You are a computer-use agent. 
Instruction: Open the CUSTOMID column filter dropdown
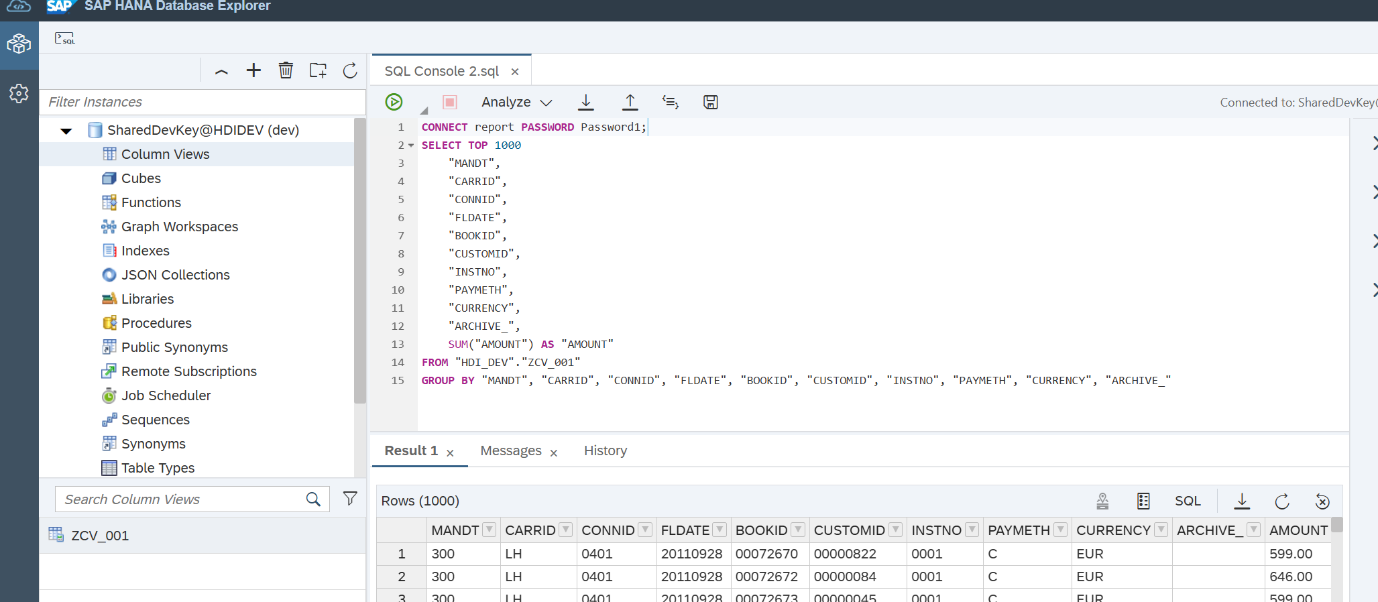[896, 530]
